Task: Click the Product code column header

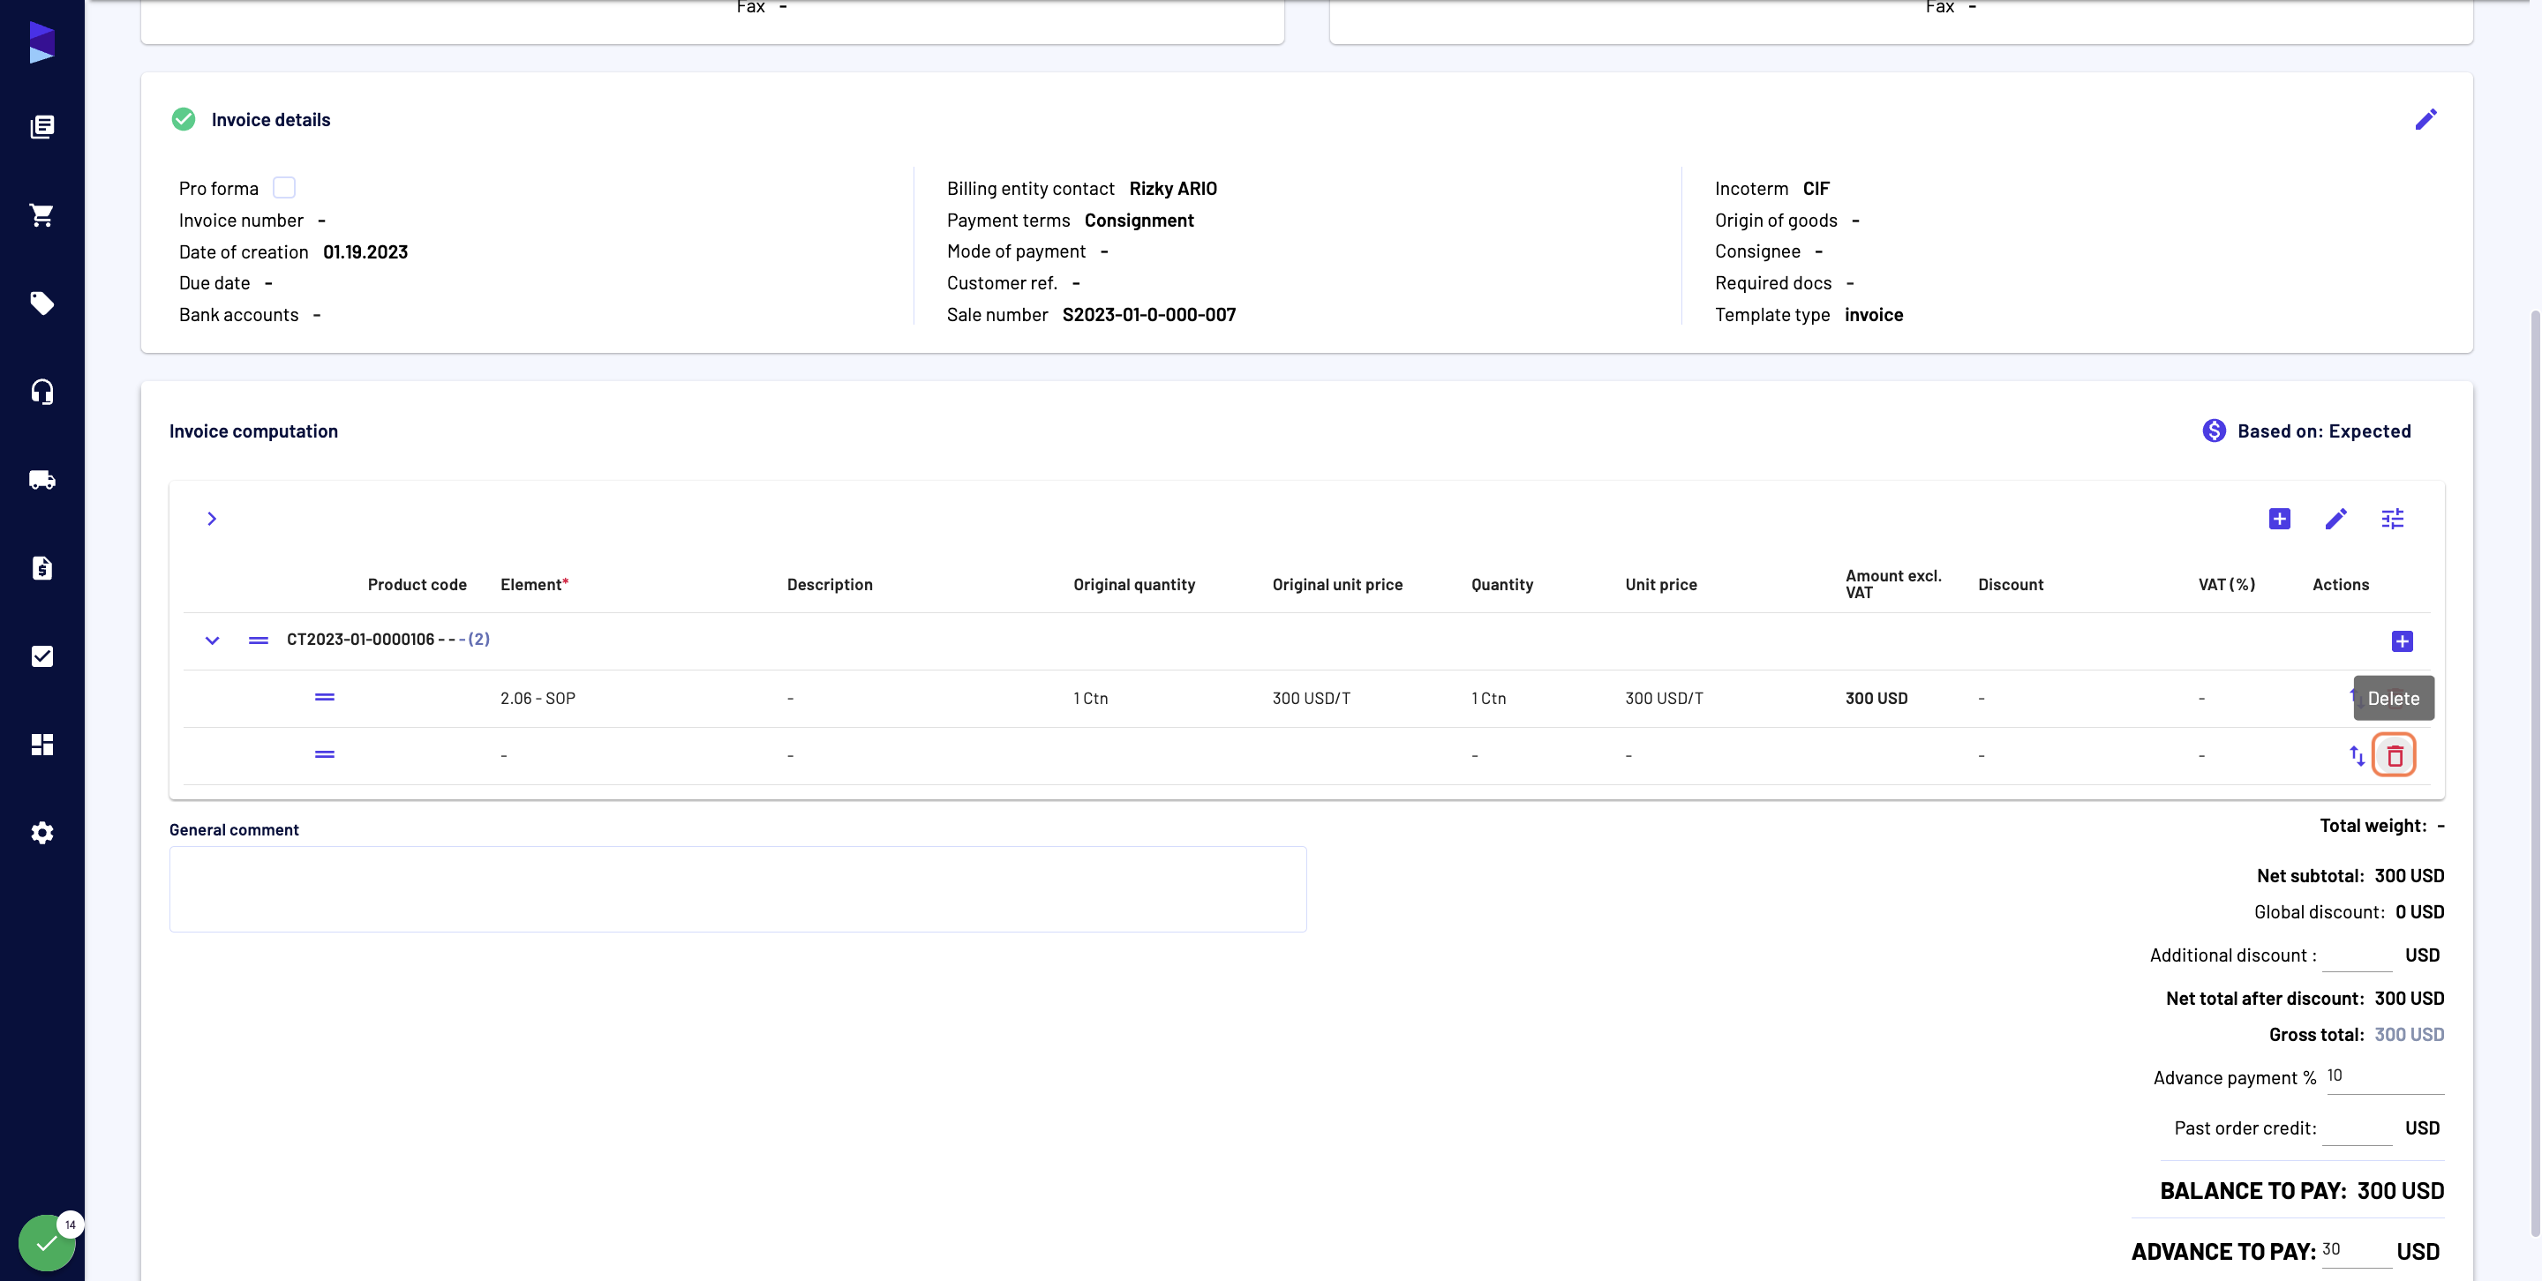Action: click(417, 585)
